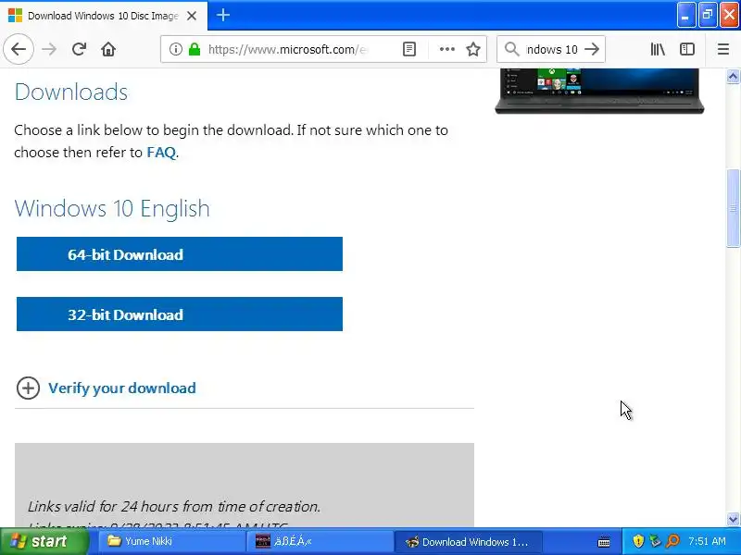Click the search magnifier icon
The width and height of the screenshot is (741, 555).
(511, 49)
